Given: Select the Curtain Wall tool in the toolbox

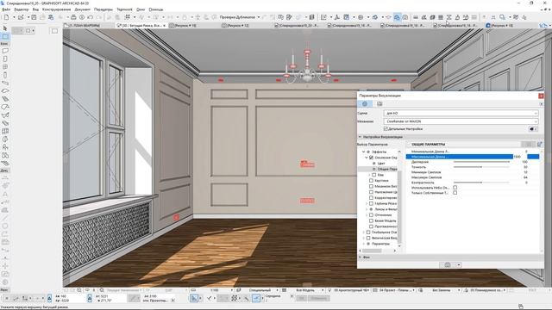Looking at the screenshot, I should 5,132.
